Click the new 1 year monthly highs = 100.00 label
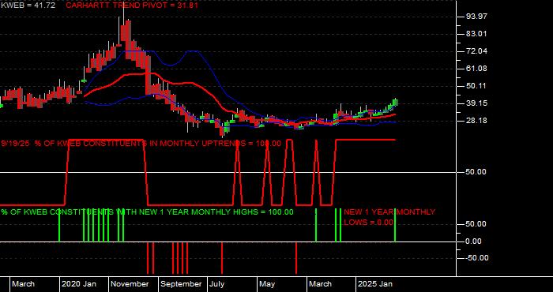This screenshot has height=292, width=553. tap(147, 212)
